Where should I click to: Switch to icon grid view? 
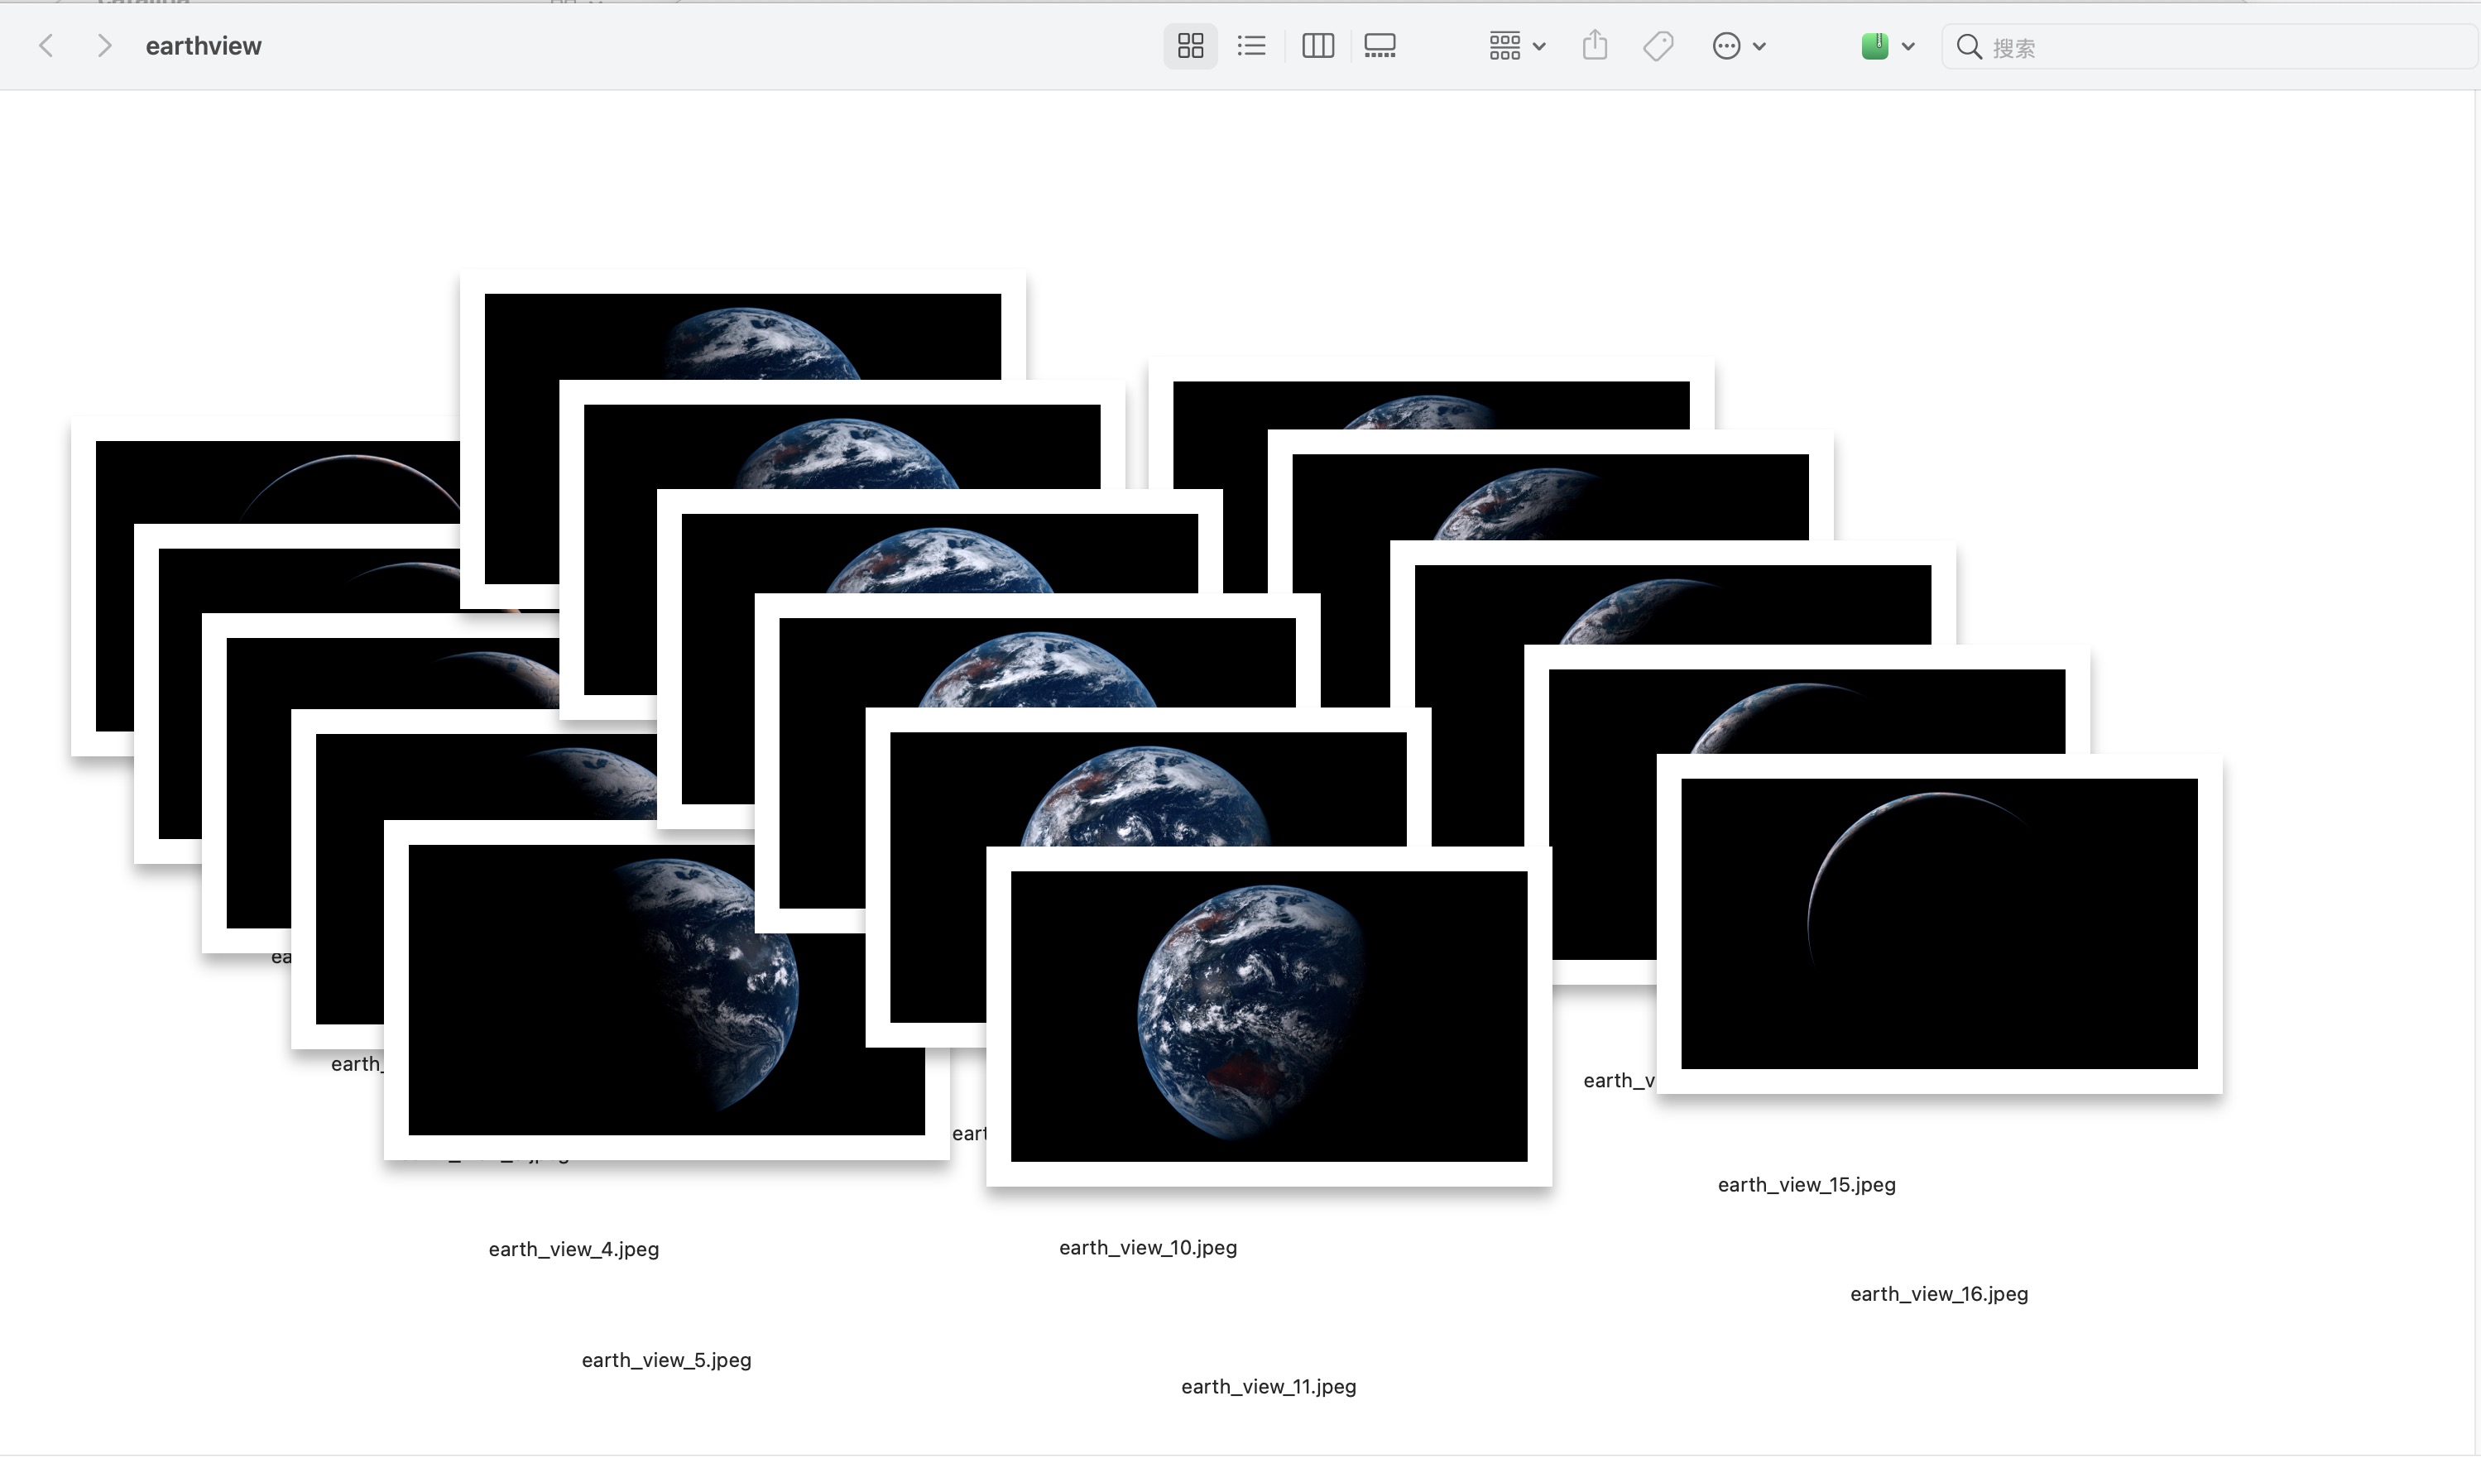[x=1190, y=46]
